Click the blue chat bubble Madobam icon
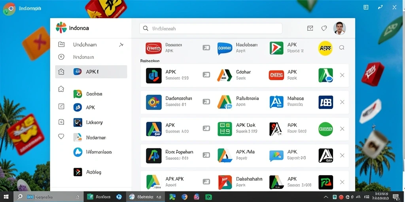Viewport: 405px width, 202px height. pos(225,49)
